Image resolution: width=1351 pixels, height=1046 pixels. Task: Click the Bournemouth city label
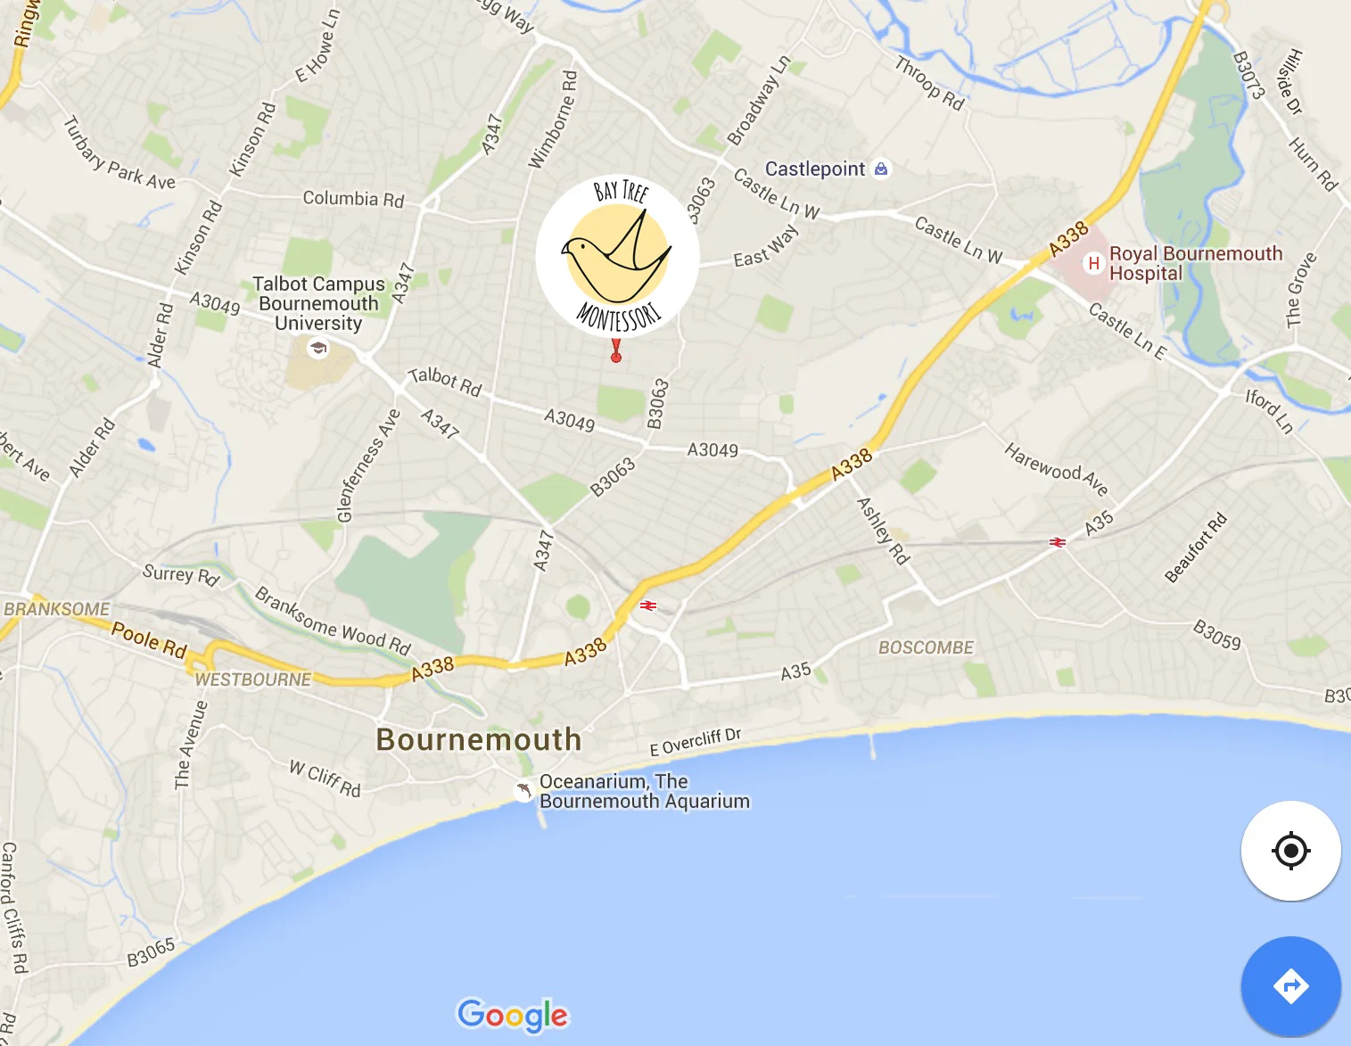(x=479, y=739)
